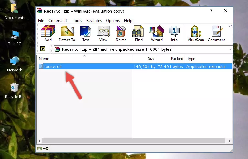
Task: Click the horizontal scrollbar track
Action: click(x=134, y=141)
